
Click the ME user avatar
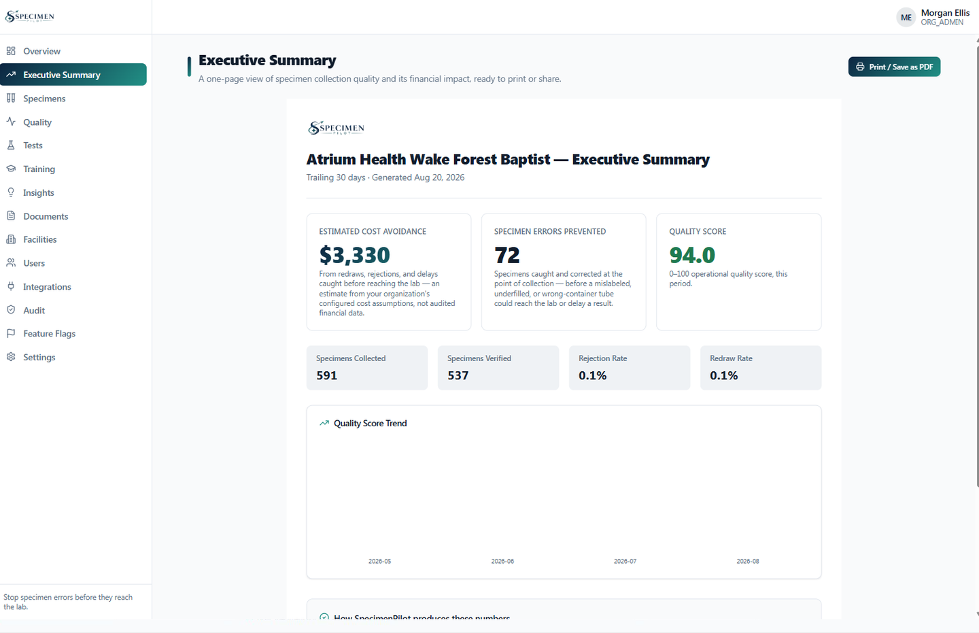906,18
